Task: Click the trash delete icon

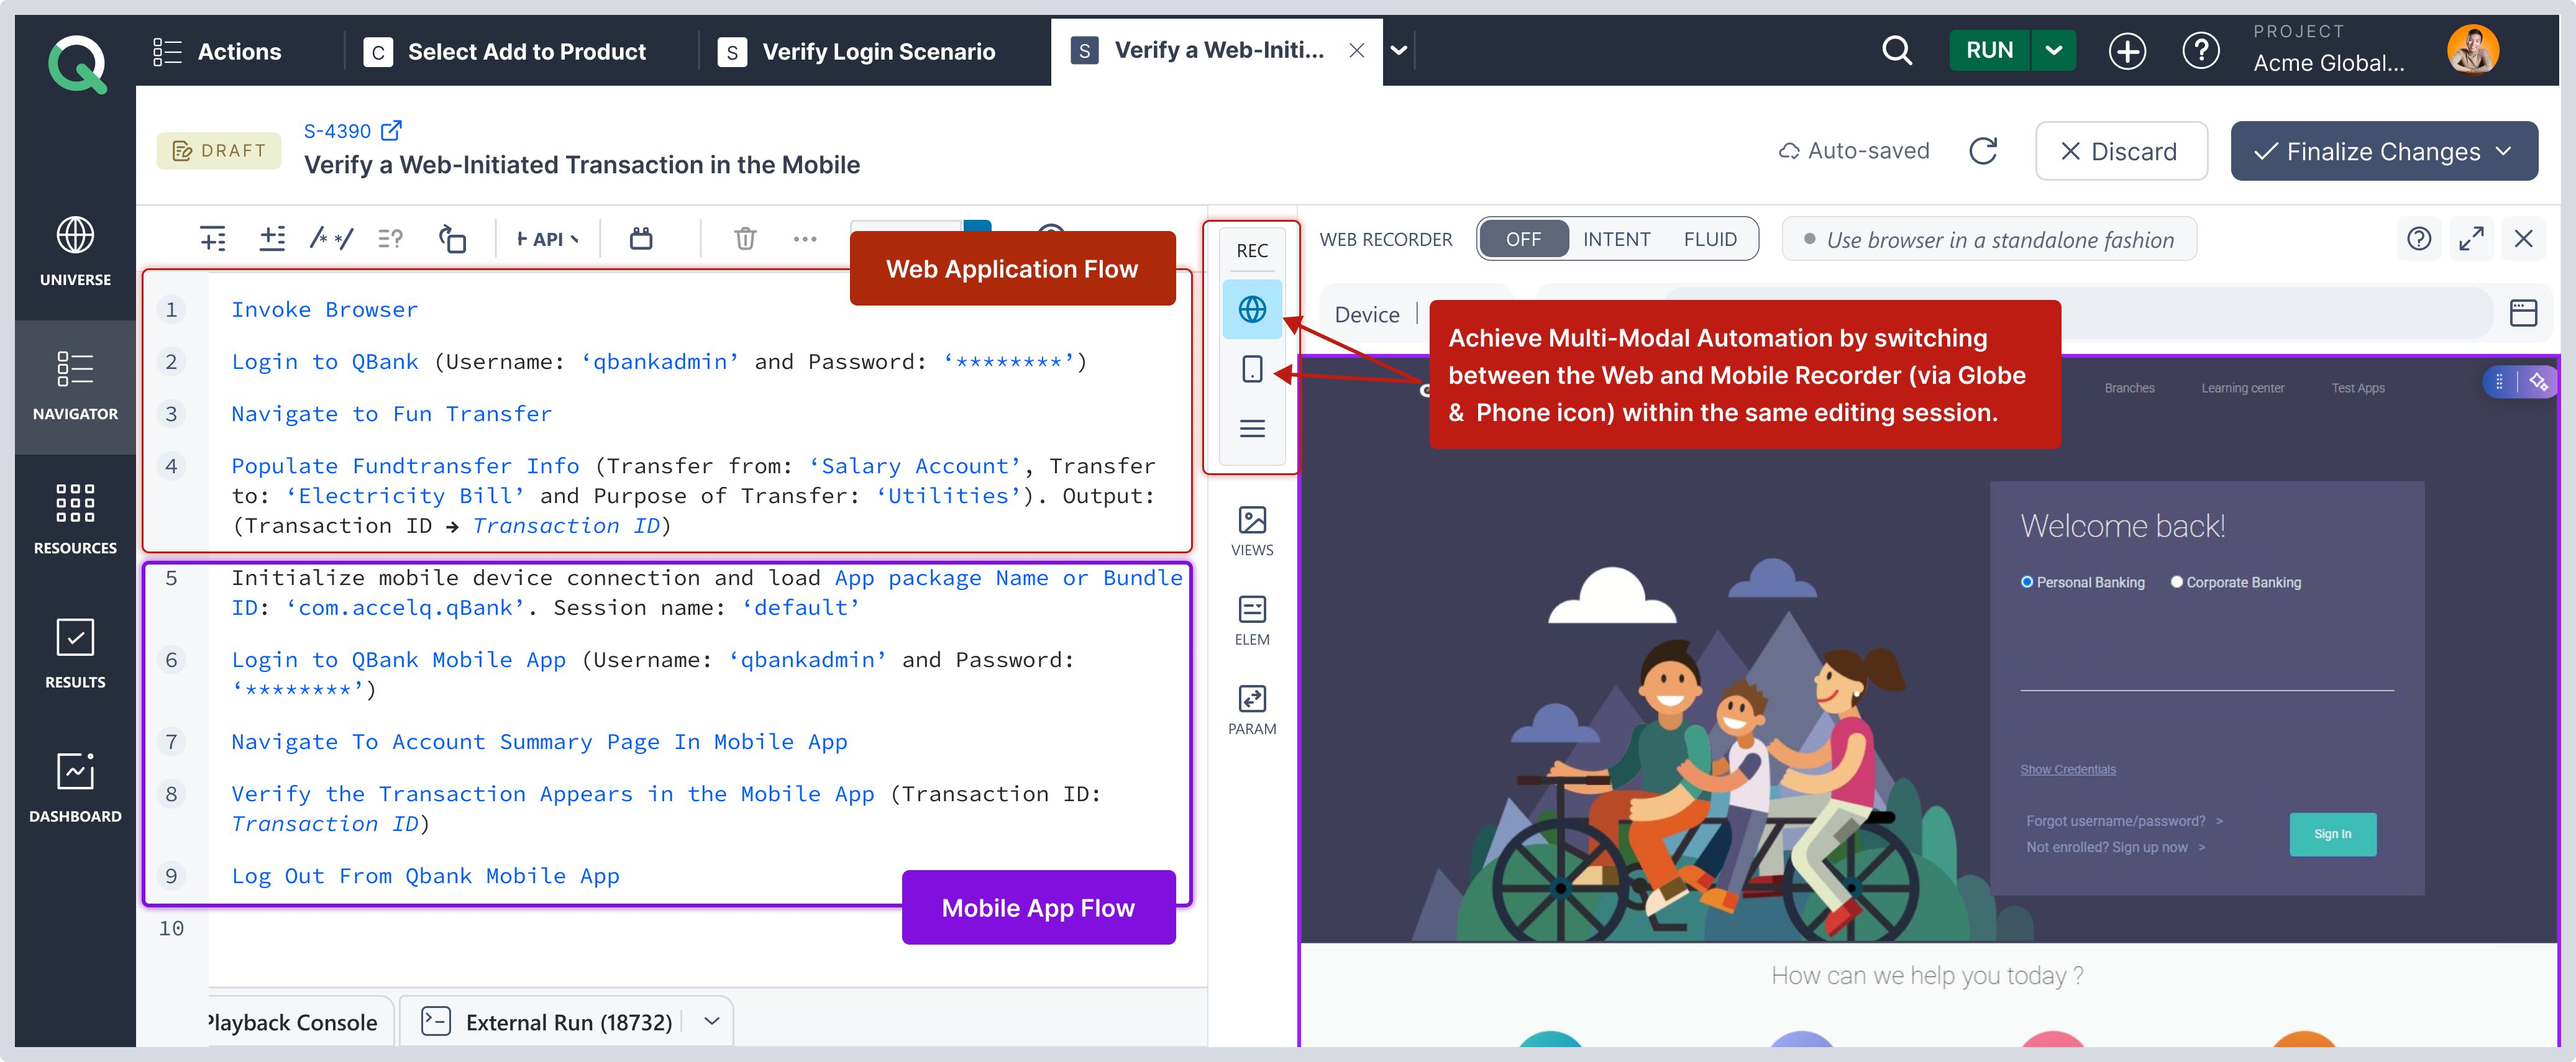Action: click(745, 238)
